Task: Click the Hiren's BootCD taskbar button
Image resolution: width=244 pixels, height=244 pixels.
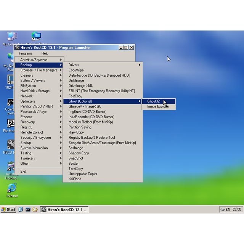Action: [64, 209]
